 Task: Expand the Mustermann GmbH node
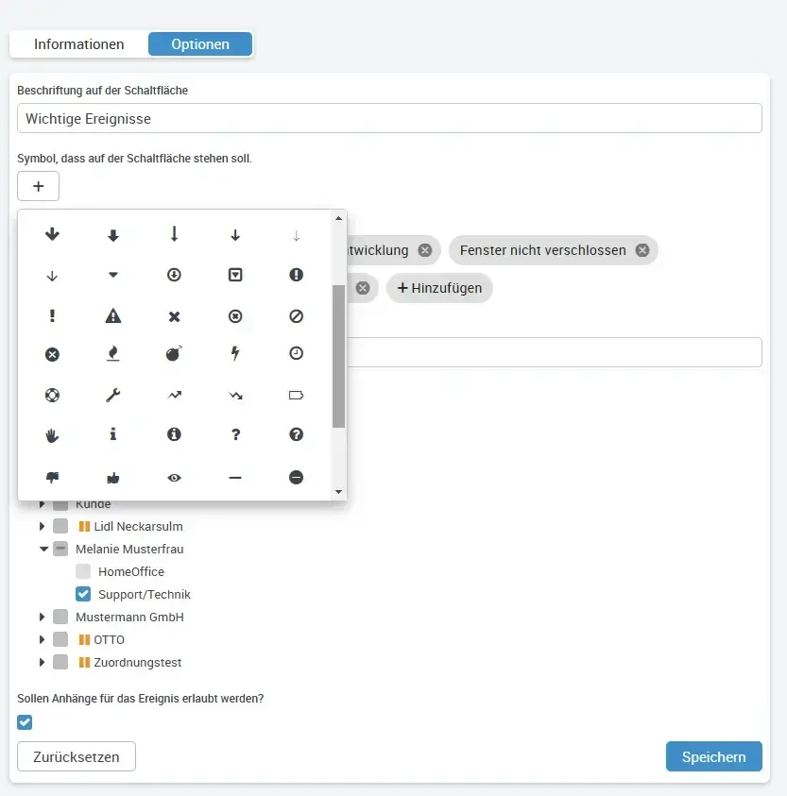point(43,617)
